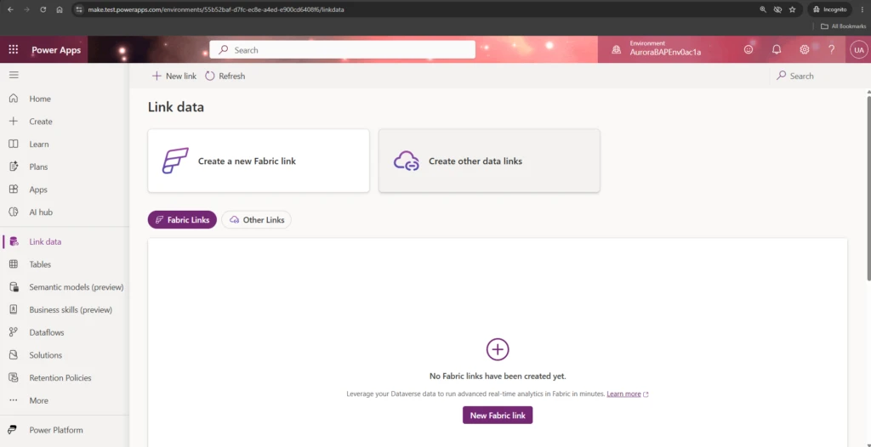871x447 pixels.
Task: Click the large plus circle icon
Action: pos(497,349)
